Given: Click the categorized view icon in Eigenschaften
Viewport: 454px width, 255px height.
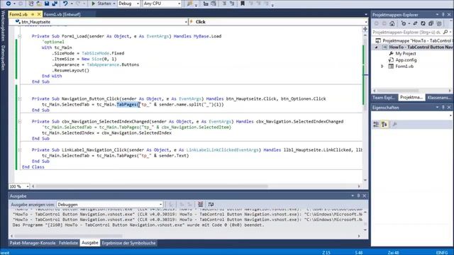Looking at the screenshot, I should pyautogui.click(x=376, y=125).
